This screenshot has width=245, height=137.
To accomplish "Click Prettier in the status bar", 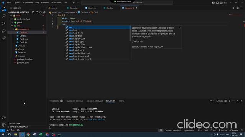I will 234,130.
